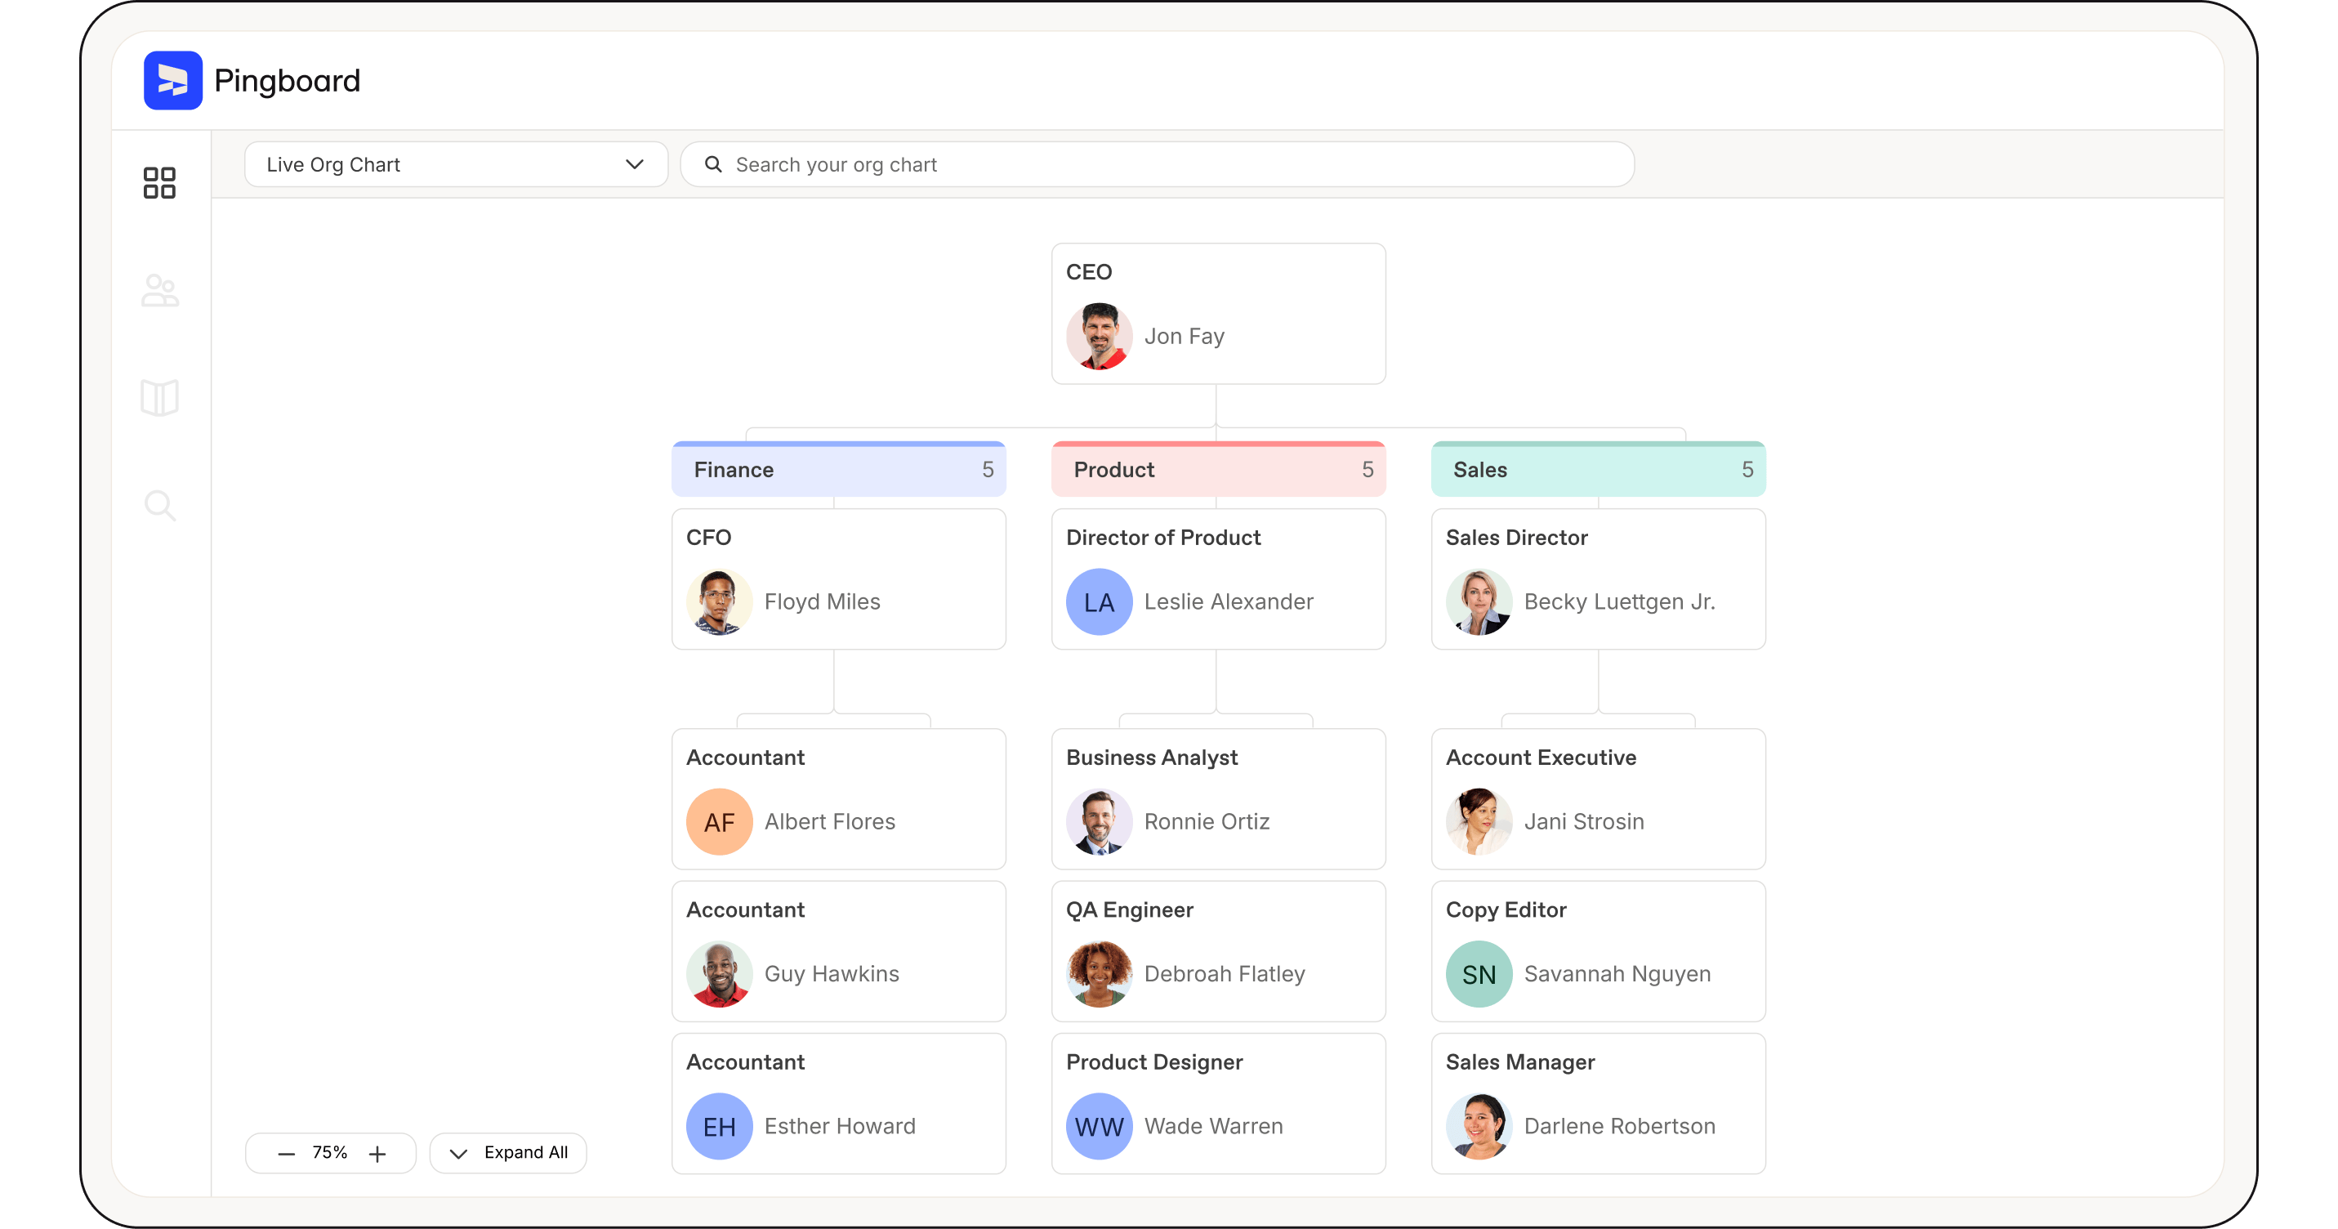The image size is (2338, 1229).
Task: Zoom out with the minus icon
Action: [286, 1154]
